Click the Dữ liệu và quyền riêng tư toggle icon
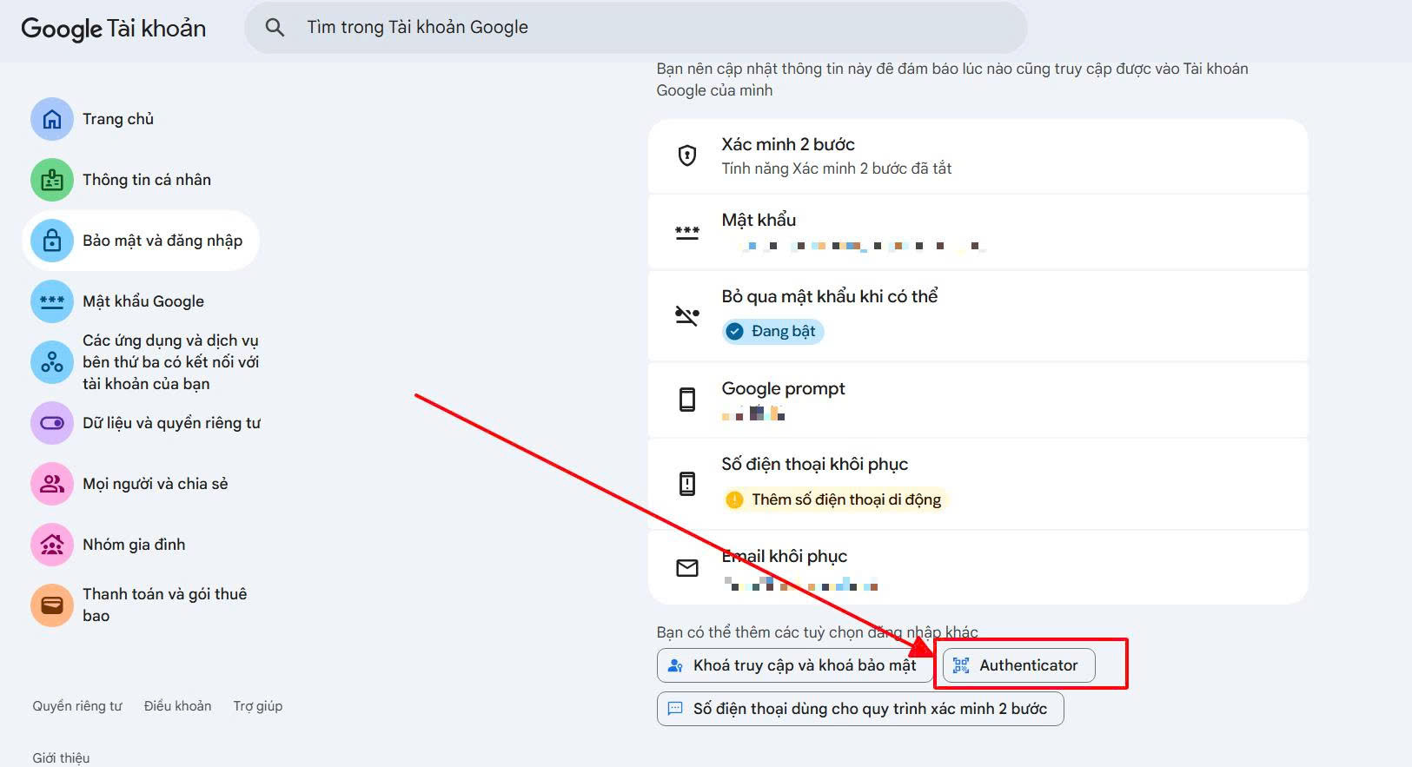Viewport: 1412px width, 767px height. (x=52, y=423)
